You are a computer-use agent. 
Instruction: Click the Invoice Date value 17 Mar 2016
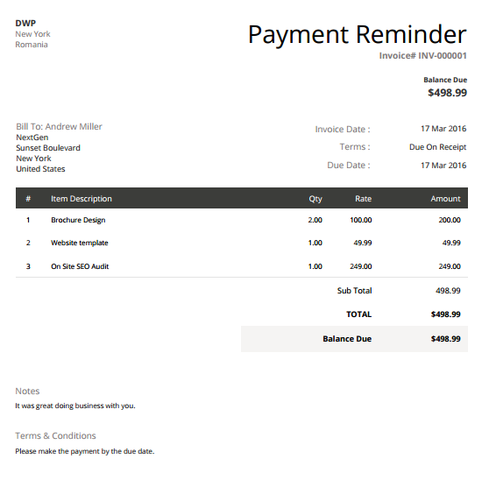[x=443, y=129]
